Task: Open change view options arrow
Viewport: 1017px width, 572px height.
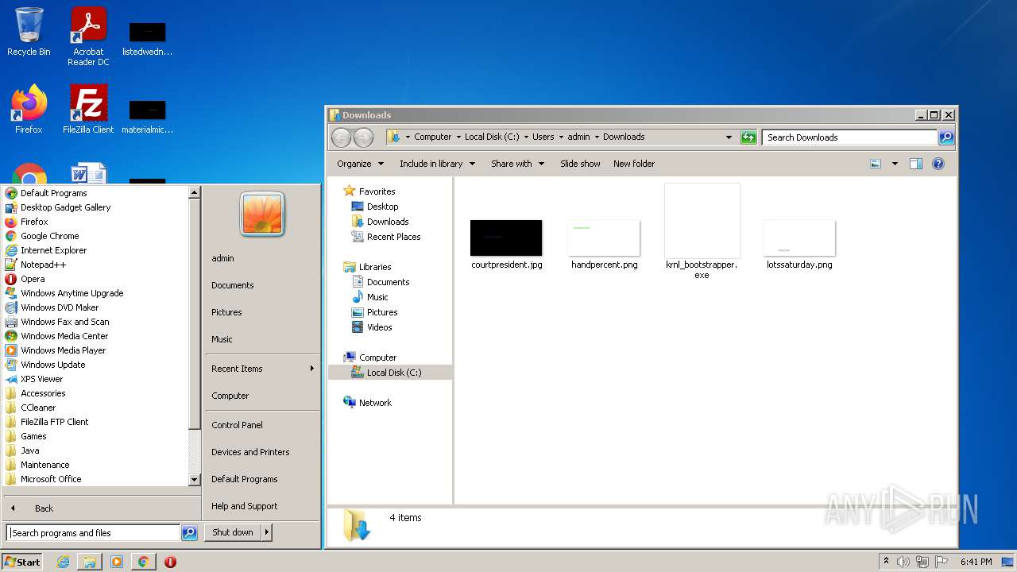Action: point(895,164)
